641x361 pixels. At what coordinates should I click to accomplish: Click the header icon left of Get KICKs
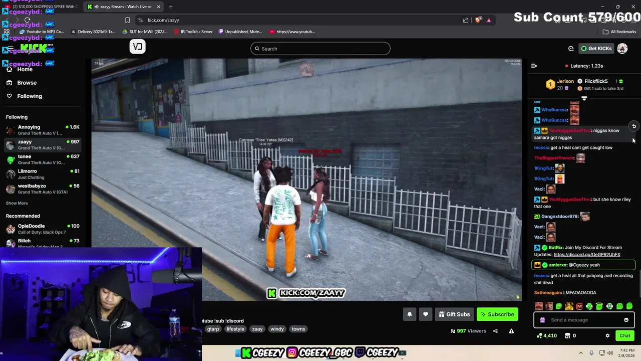571,49
